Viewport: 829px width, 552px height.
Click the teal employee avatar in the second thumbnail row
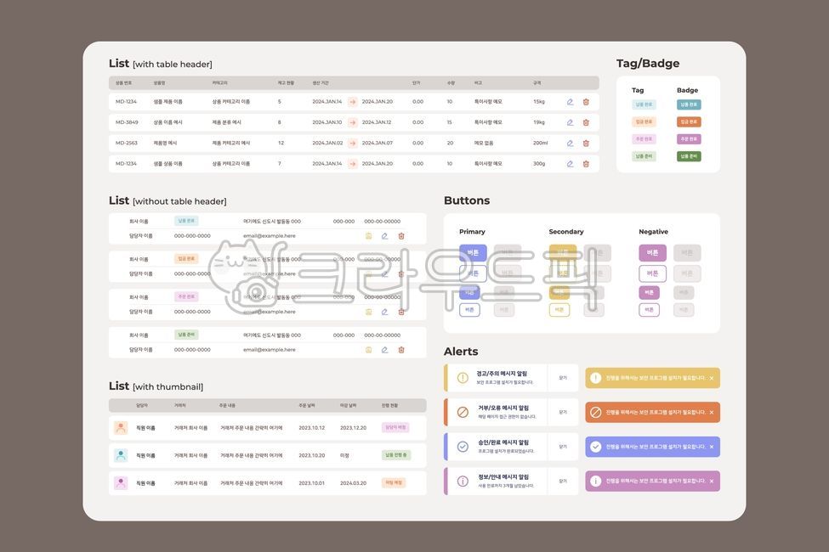tap(118, 453)
